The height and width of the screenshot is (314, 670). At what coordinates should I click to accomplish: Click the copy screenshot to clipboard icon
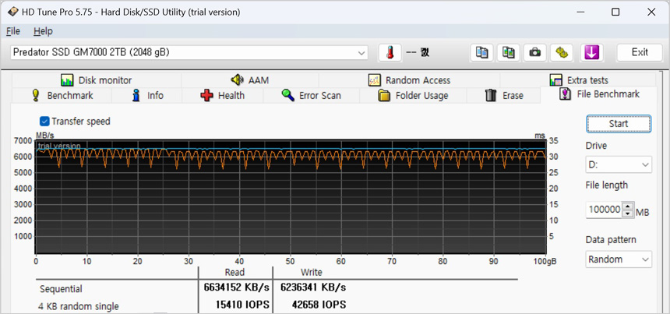[508, 52]
